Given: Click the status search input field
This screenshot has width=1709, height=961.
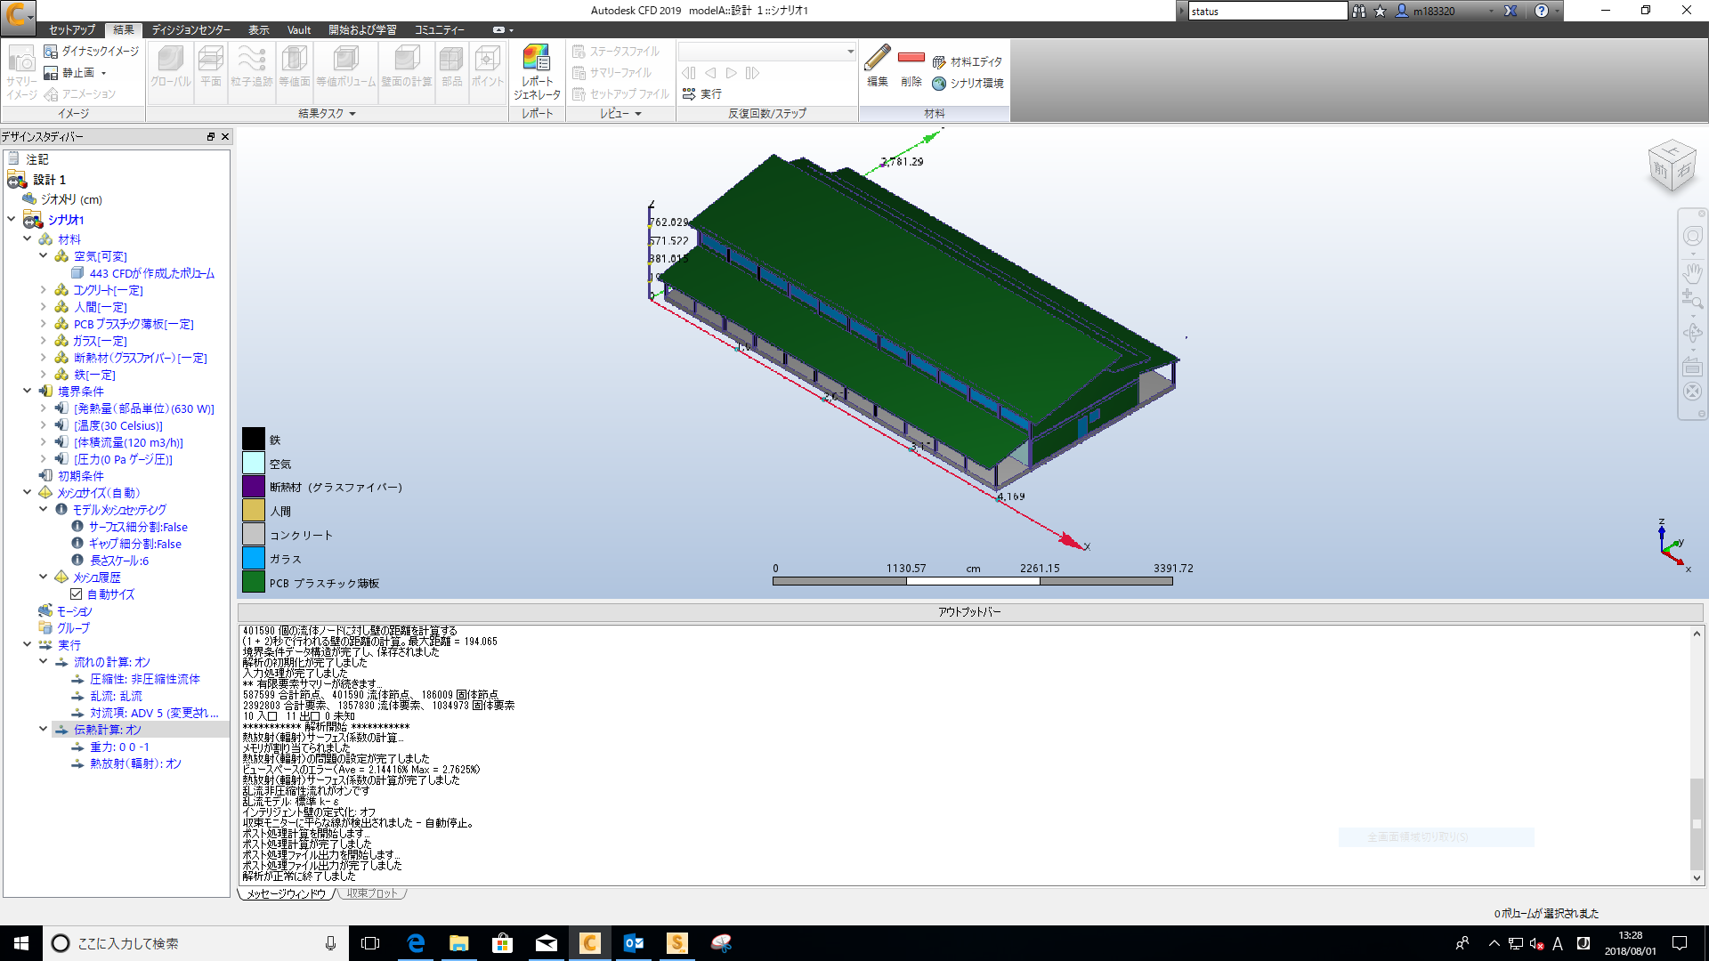Looking at the screenshot, I should 1268,12.
